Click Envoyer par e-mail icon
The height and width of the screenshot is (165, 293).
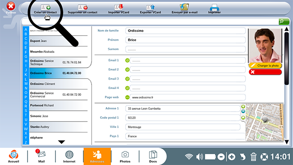coord(184,7)
